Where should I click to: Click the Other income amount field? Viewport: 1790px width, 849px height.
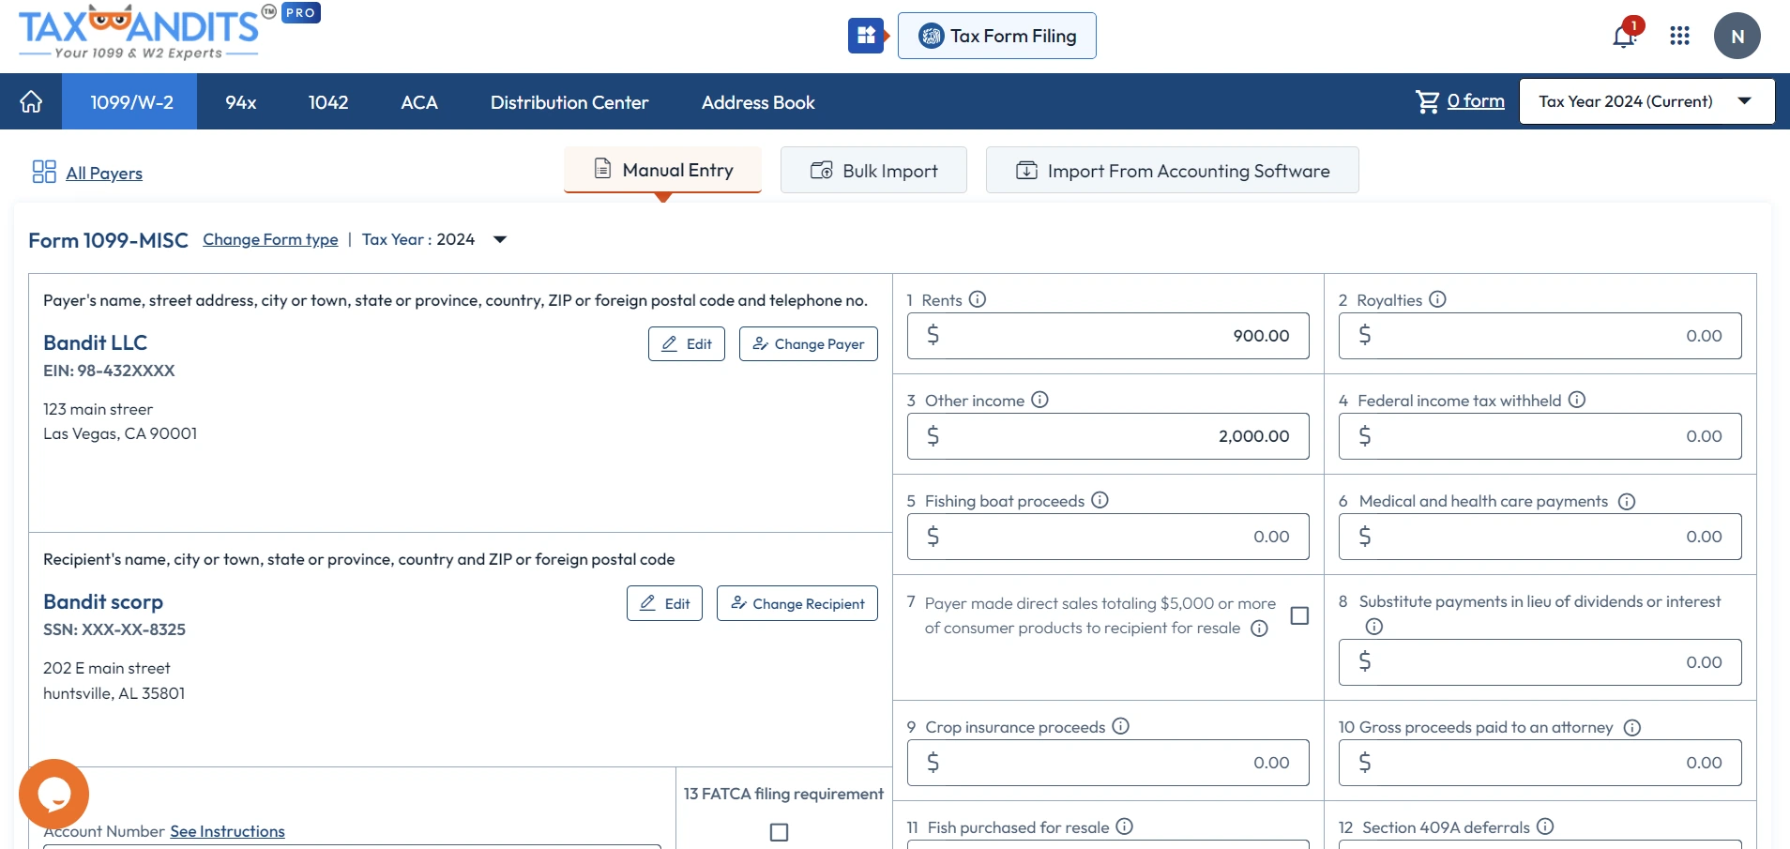point(1107,436)
